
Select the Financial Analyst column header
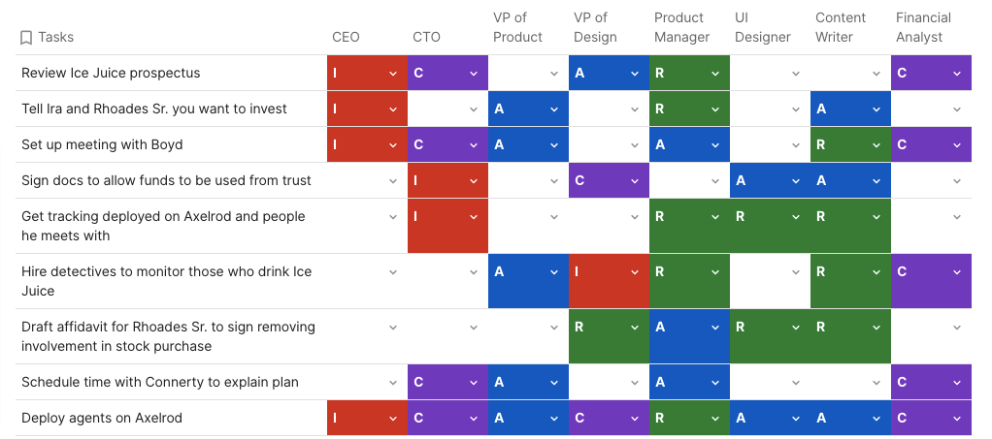(923, 27)
